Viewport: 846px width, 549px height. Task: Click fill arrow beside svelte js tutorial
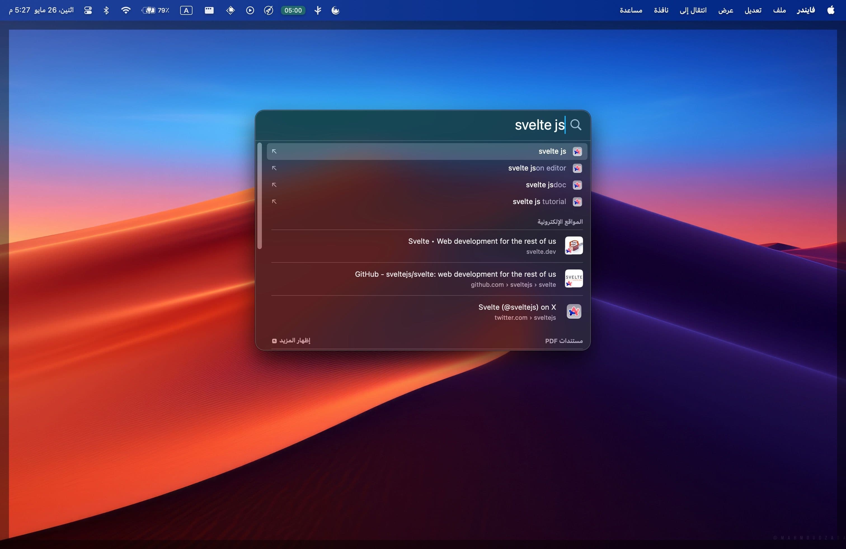pyautogui.click(x=274, y=201)
